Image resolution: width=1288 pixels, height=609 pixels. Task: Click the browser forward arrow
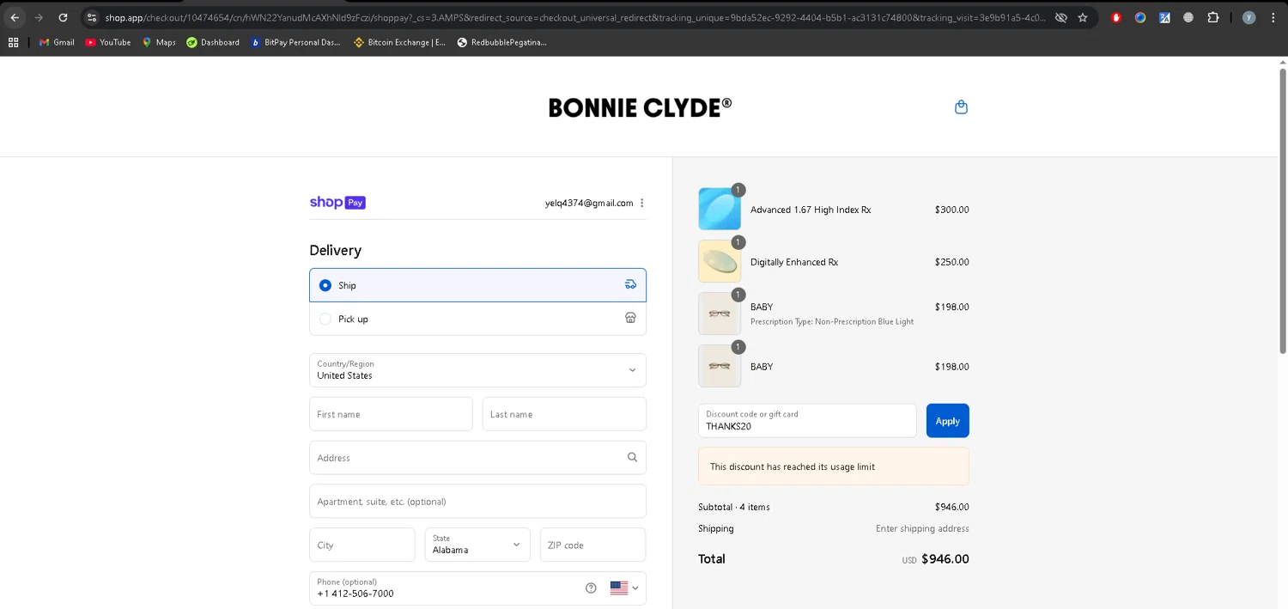pos(39,17)
